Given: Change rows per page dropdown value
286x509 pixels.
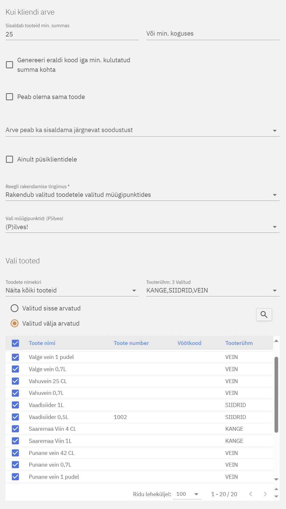Looking at the screenshot, I should [x=187, y=494].
